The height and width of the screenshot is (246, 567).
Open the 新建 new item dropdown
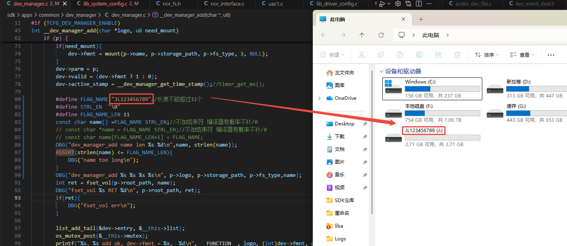tap(332, 55)
